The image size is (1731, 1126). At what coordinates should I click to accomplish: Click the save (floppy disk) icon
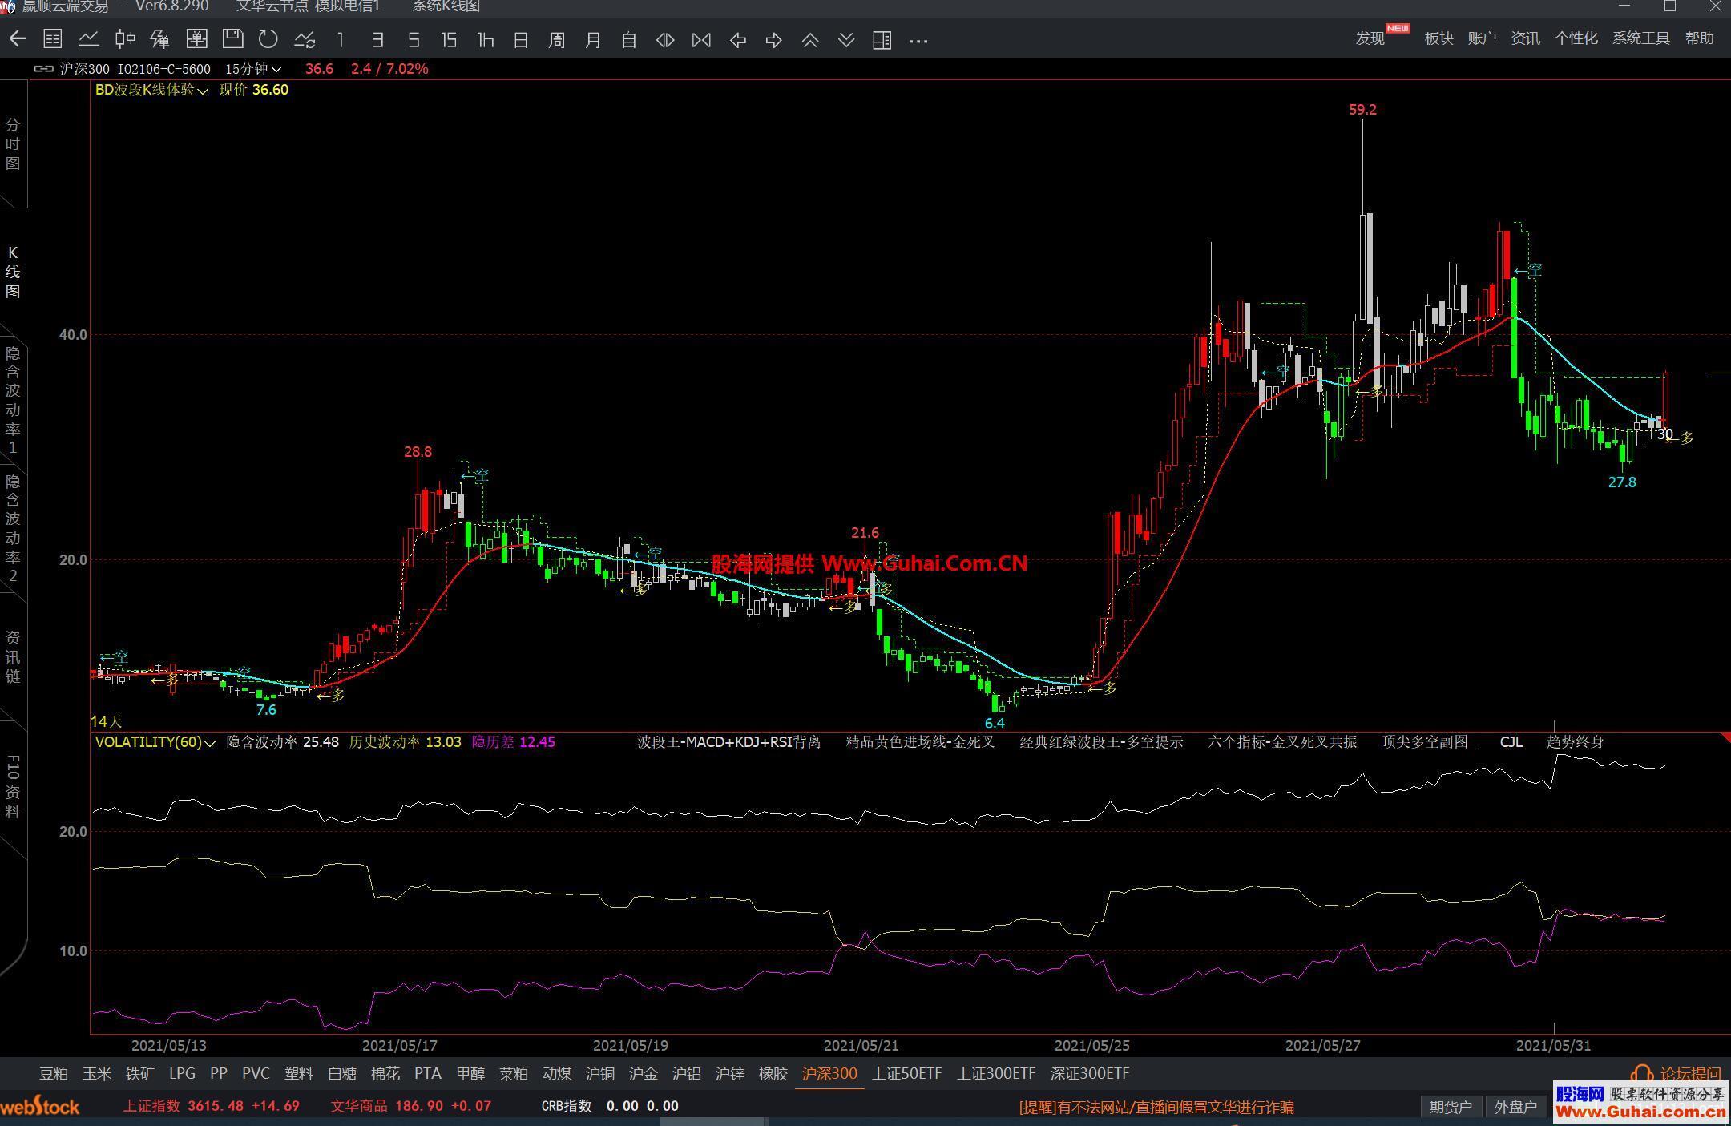point(232,39)
